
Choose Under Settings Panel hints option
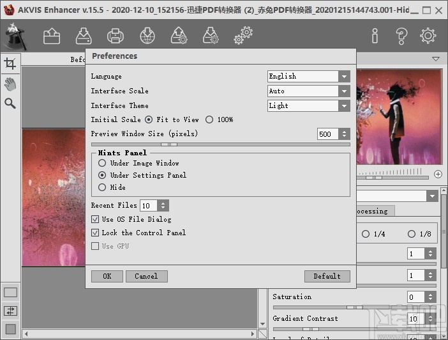[x=102, y=175]
